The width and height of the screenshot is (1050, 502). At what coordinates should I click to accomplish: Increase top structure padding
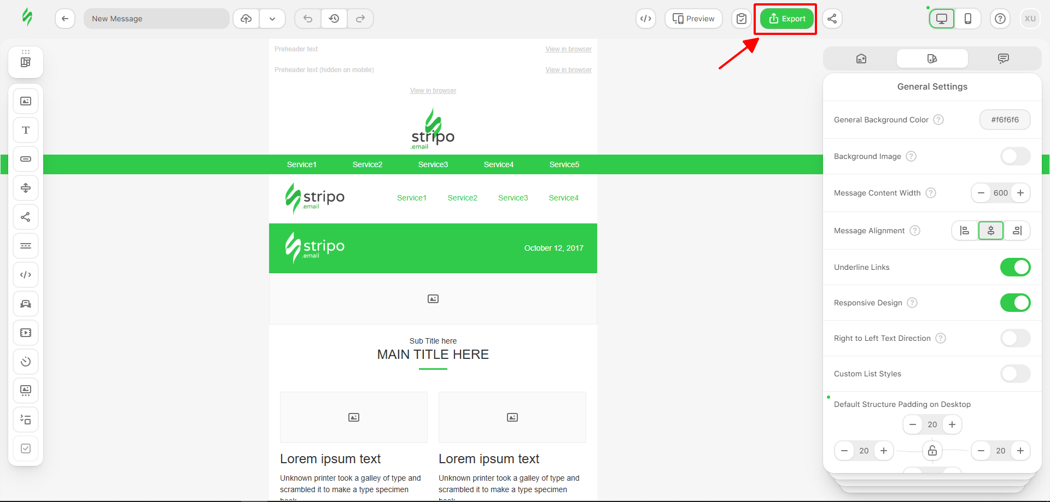[x=952, y=424]
